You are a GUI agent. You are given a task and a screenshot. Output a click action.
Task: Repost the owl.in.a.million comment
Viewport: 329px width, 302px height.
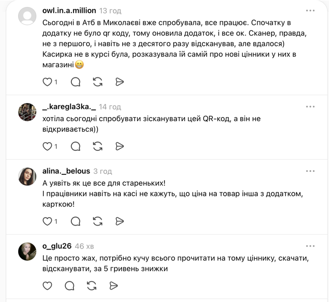pos(98,82)
